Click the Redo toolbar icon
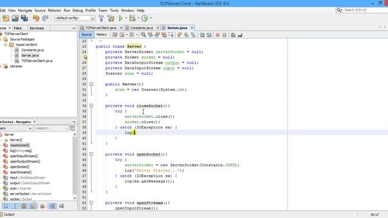Image resolution: width=388 pixels, height=218 pixels. point(45,18)
